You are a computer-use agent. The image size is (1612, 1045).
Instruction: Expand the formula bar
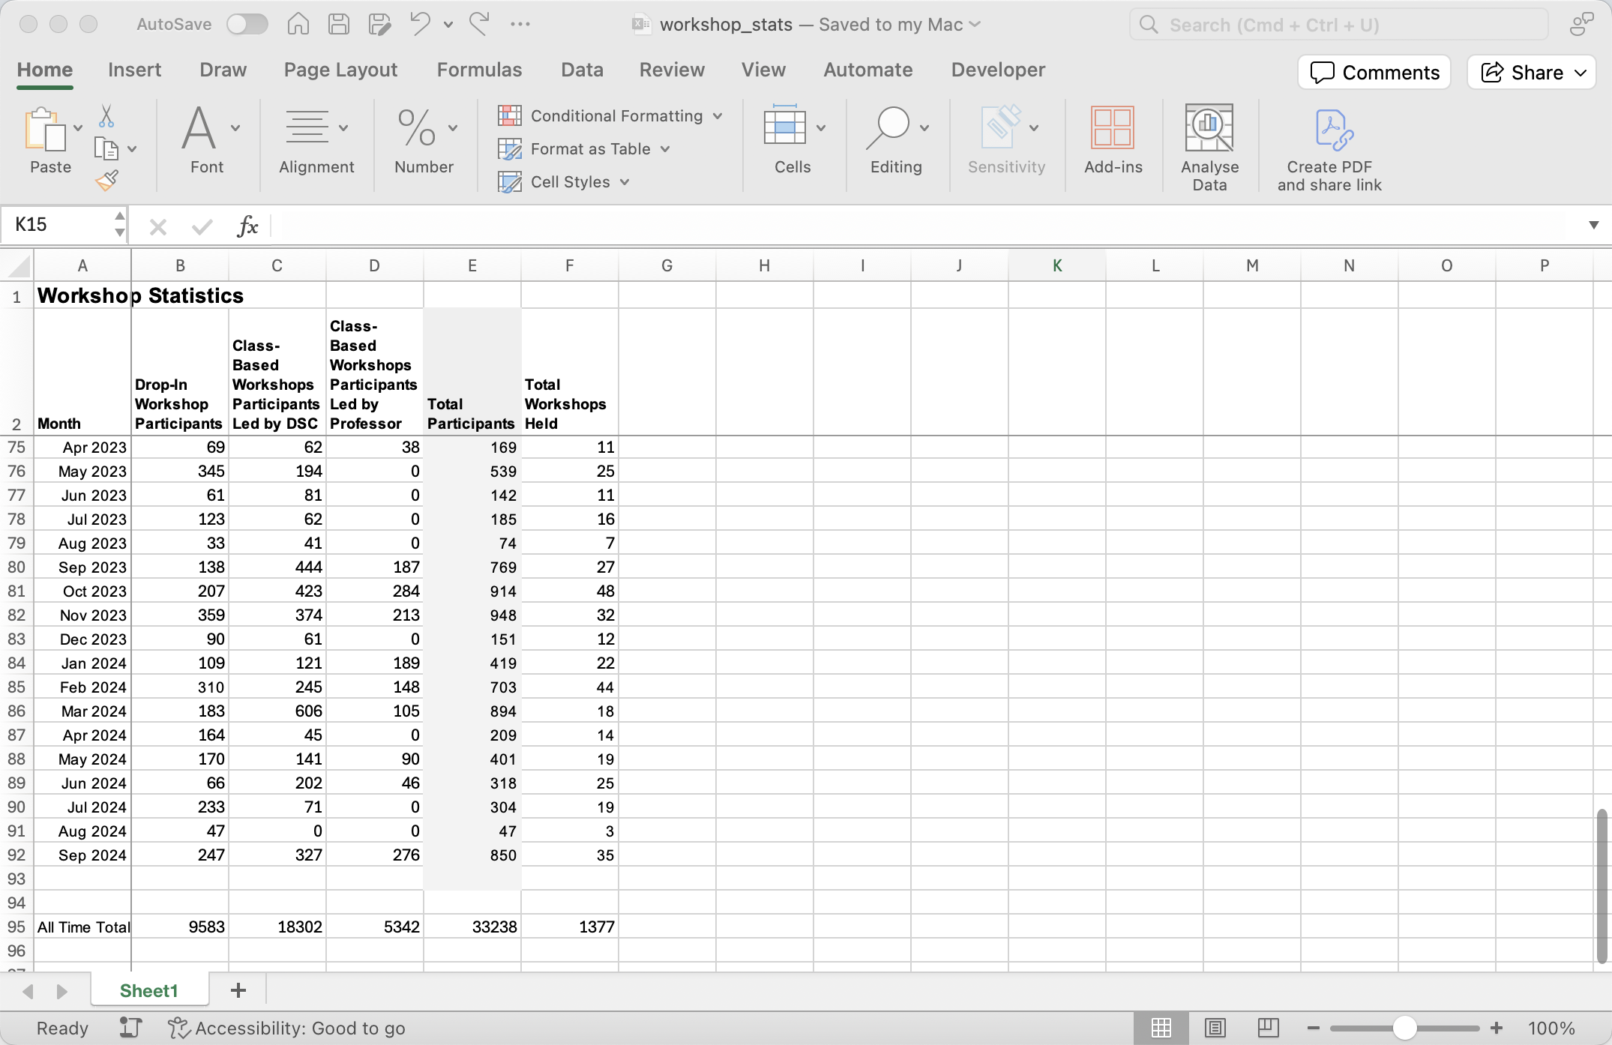[x=1594, y=225]
